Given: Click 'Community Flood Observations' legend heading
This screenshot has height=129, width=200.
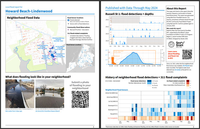Looking at the screenshot, I should [78, 27].
